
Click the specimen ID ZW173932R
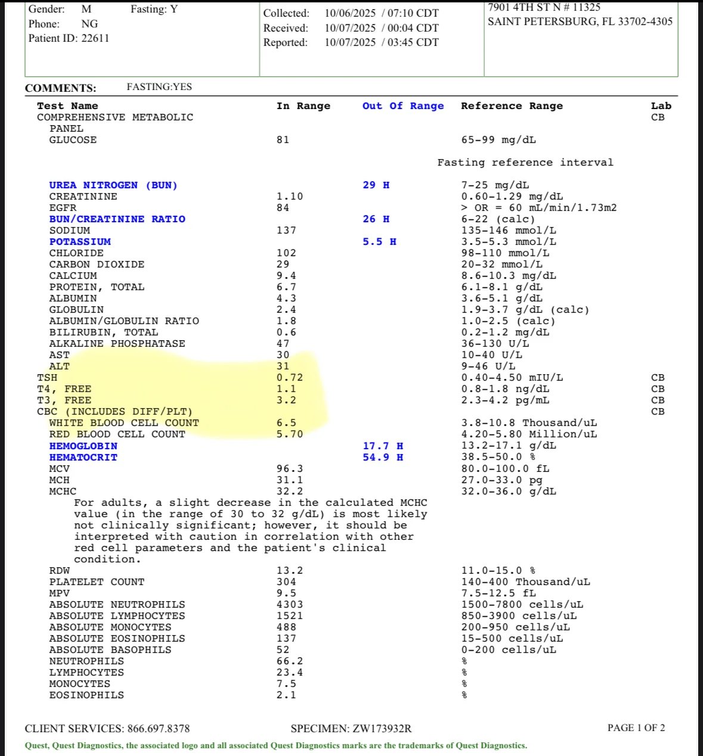click(382, 729)
